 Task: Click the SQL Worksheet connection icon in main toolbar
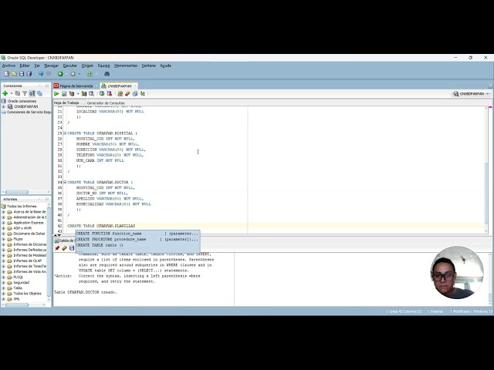click(90, 74)
